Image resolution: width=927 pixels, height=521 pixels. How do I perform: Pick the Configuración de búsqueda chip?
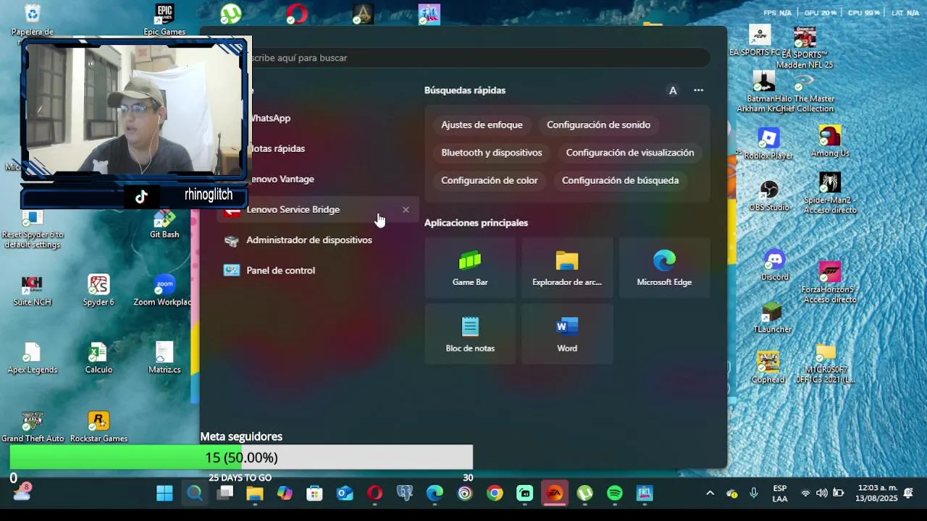[x=621, y=180]
